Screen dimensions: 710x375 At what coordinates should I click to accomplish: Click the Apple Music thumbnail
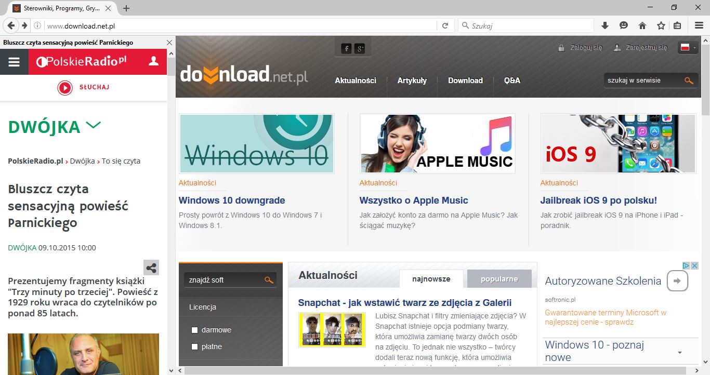(438, 143)
